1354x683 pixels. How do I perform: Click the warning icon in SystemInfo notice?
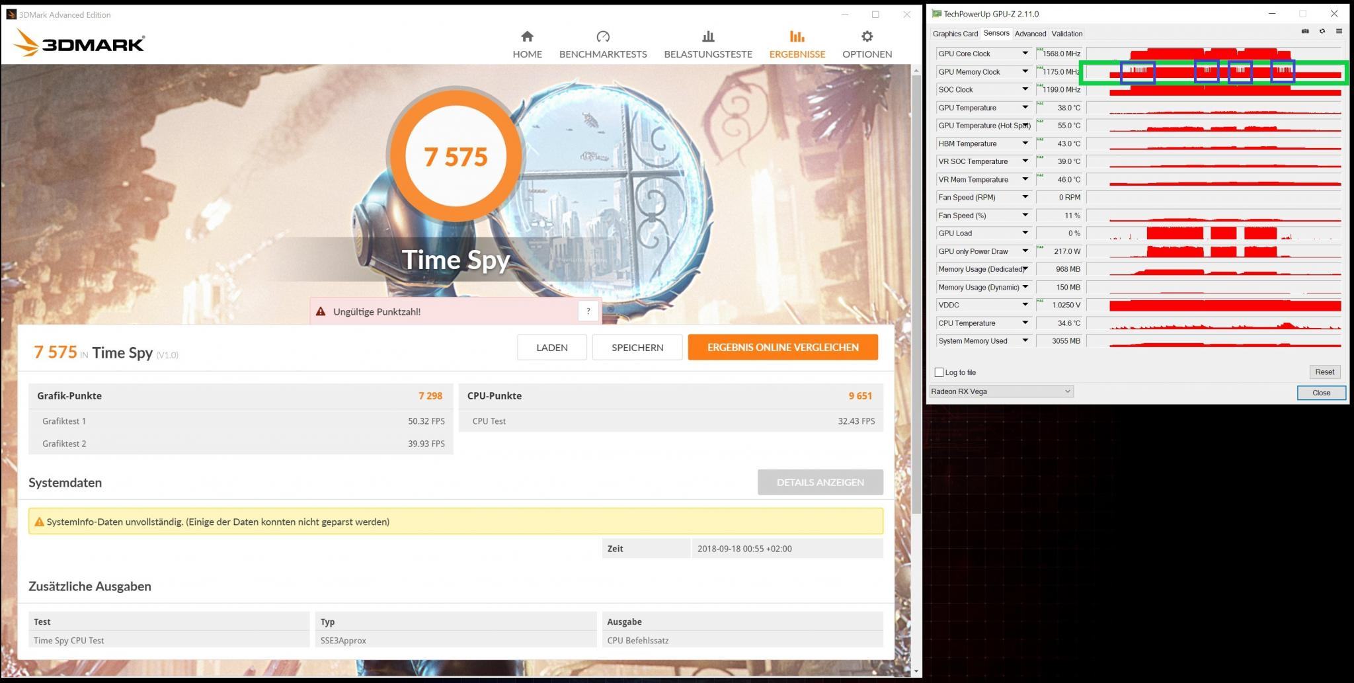point(39,522)
